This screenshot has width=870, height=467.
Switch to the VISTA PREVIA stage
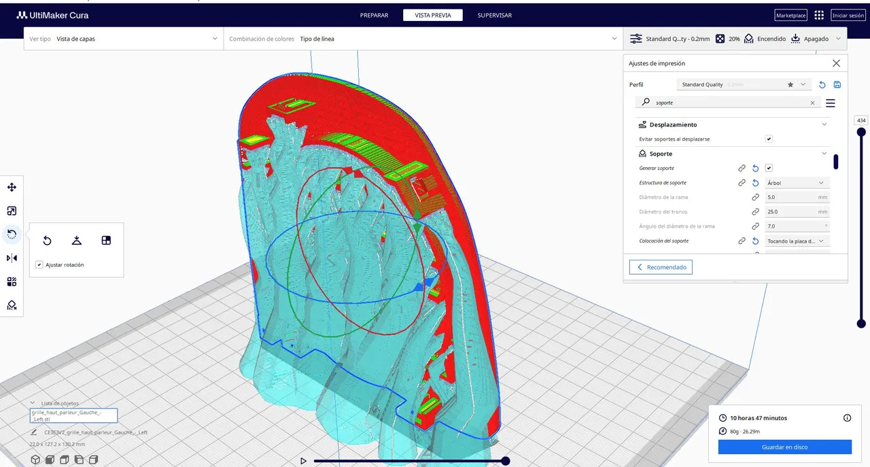tap(432, 15)
